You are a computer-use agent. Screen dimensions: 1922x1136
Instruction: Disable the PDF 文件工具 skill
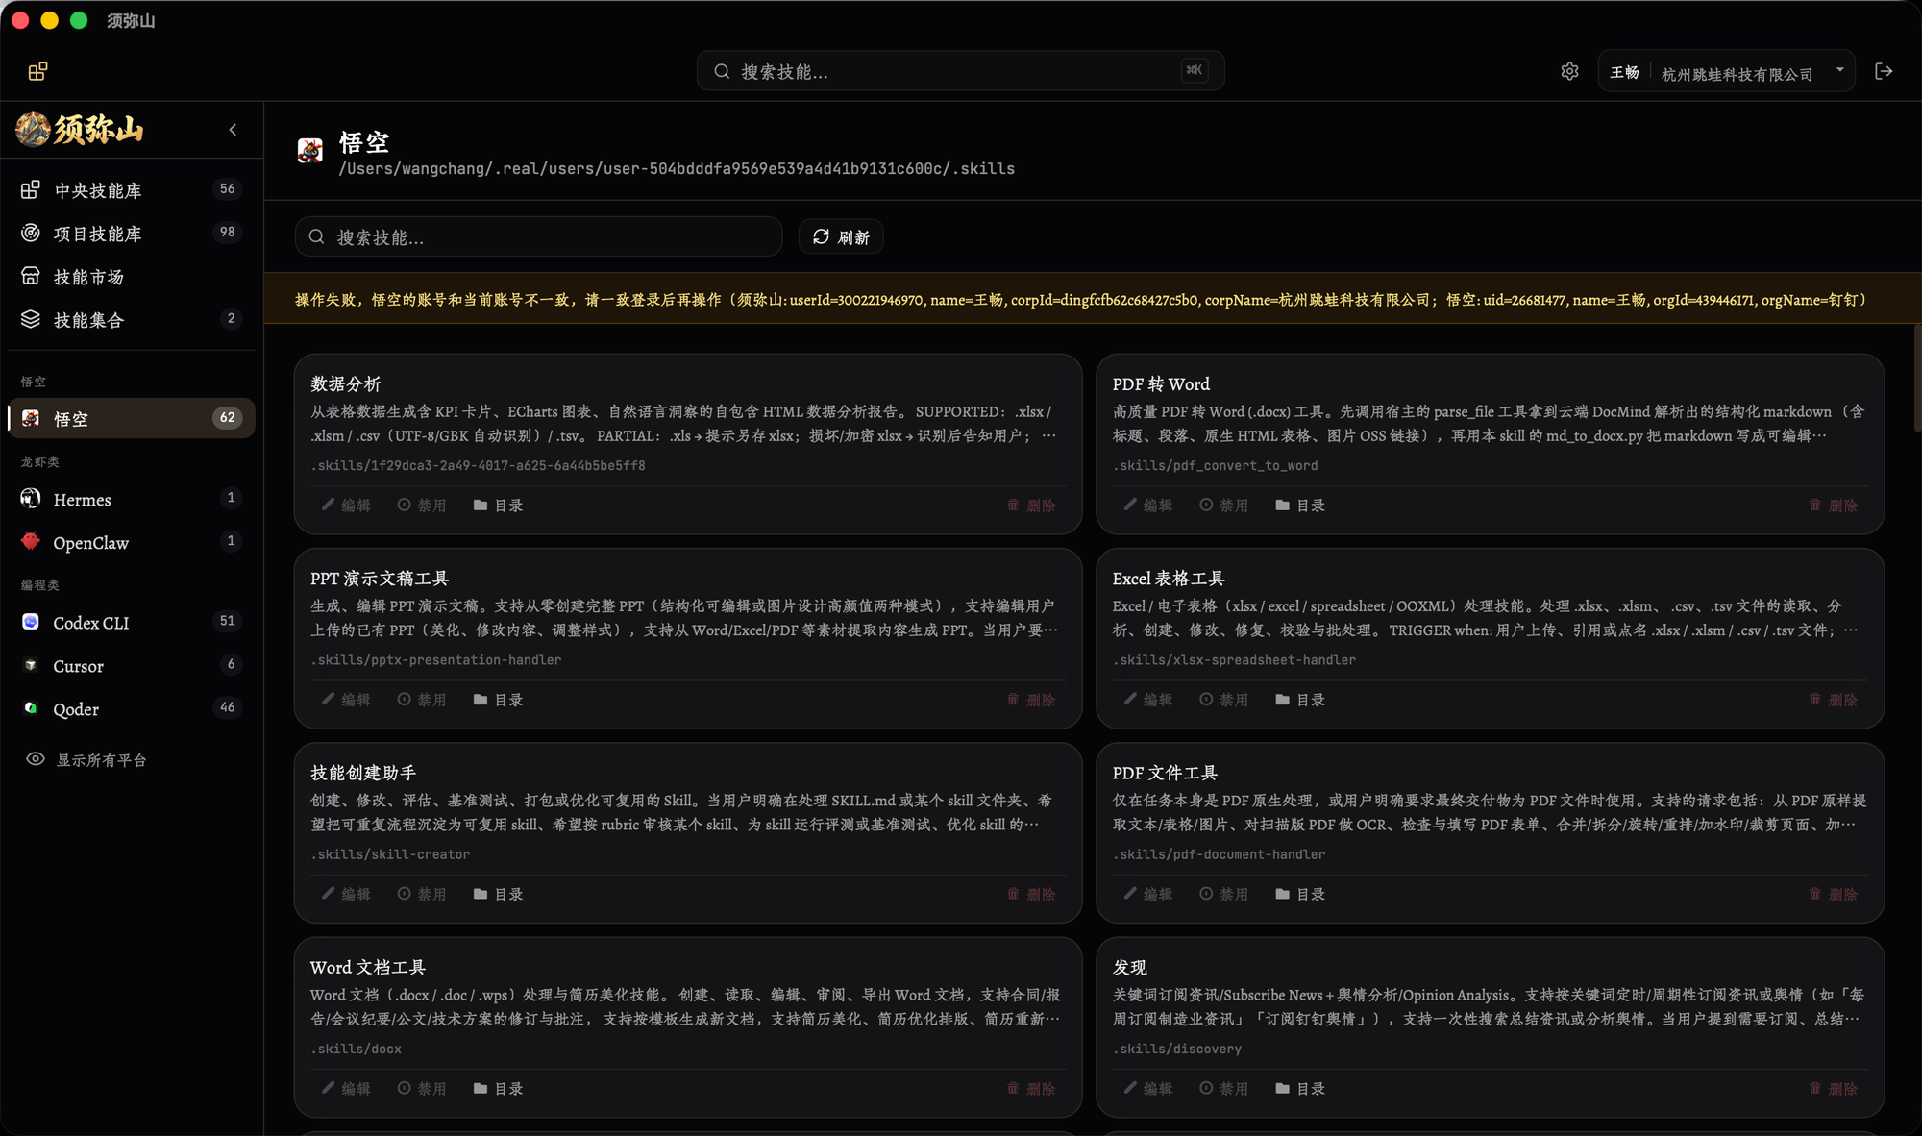point(1223,894)
